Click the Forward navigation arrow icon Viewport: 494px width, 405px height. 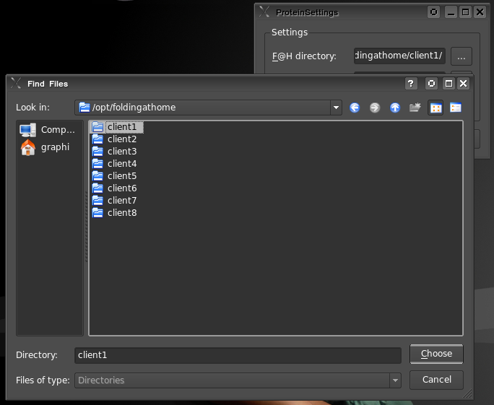click(375, 108)
